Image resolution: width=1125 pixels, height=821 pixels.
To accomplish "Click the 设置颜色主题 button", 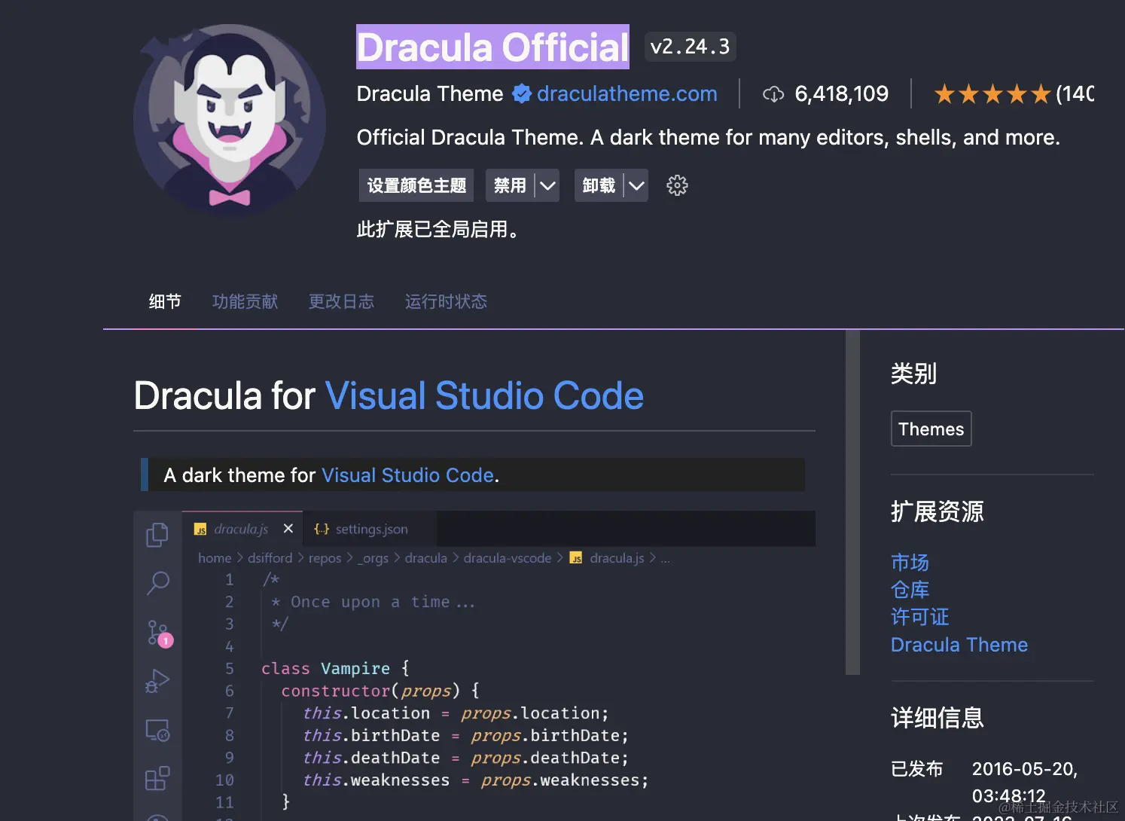I will (x=416, y=185).
